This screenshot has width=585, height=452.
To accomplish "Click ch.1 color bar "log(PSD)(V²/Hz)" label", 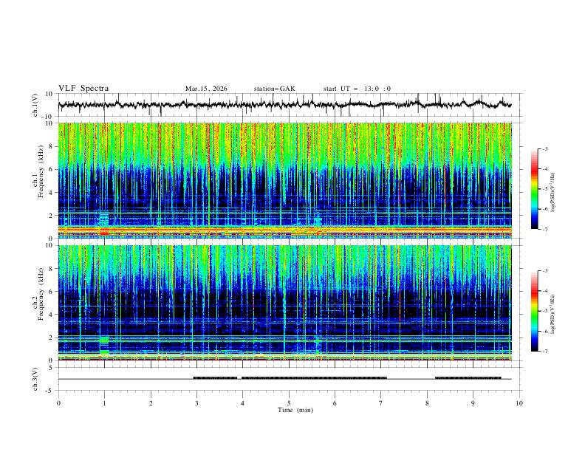I will click(553, 193).
